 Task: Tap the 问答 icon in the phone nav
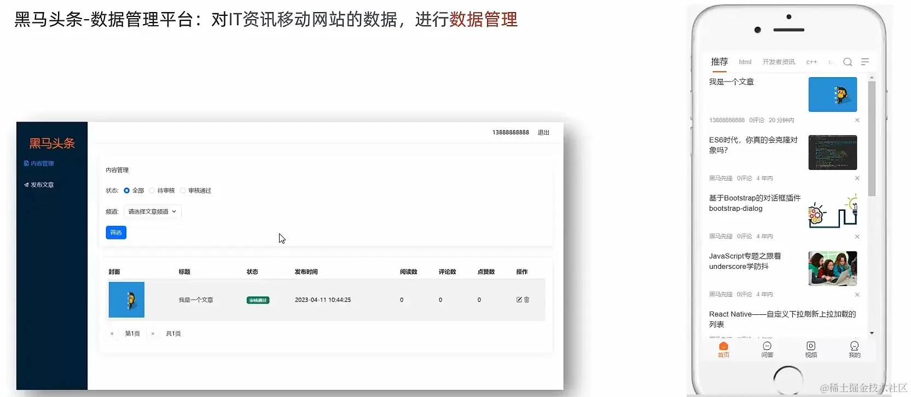[x=767, y=349]
